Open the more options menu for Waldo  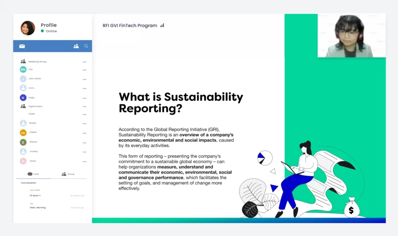84,124
